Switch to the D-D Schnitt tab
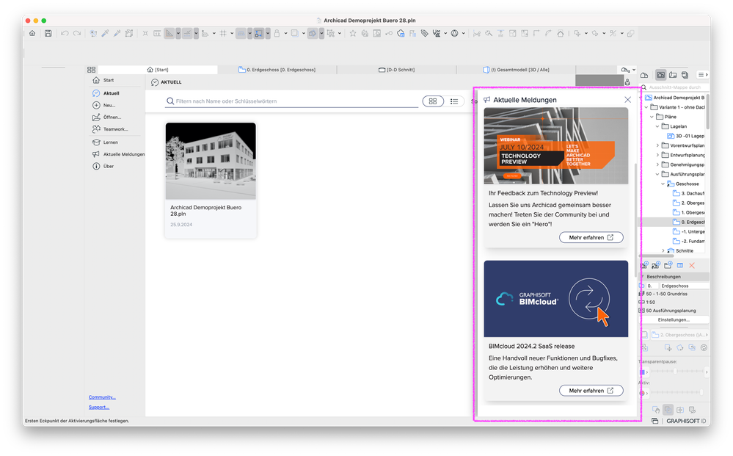 coord(396,70)
